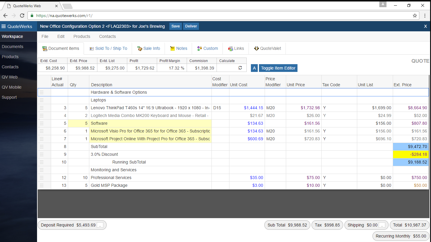Reload the page with the browser refresh icon
The image size is (431, 242).
(x=22, y=16)
